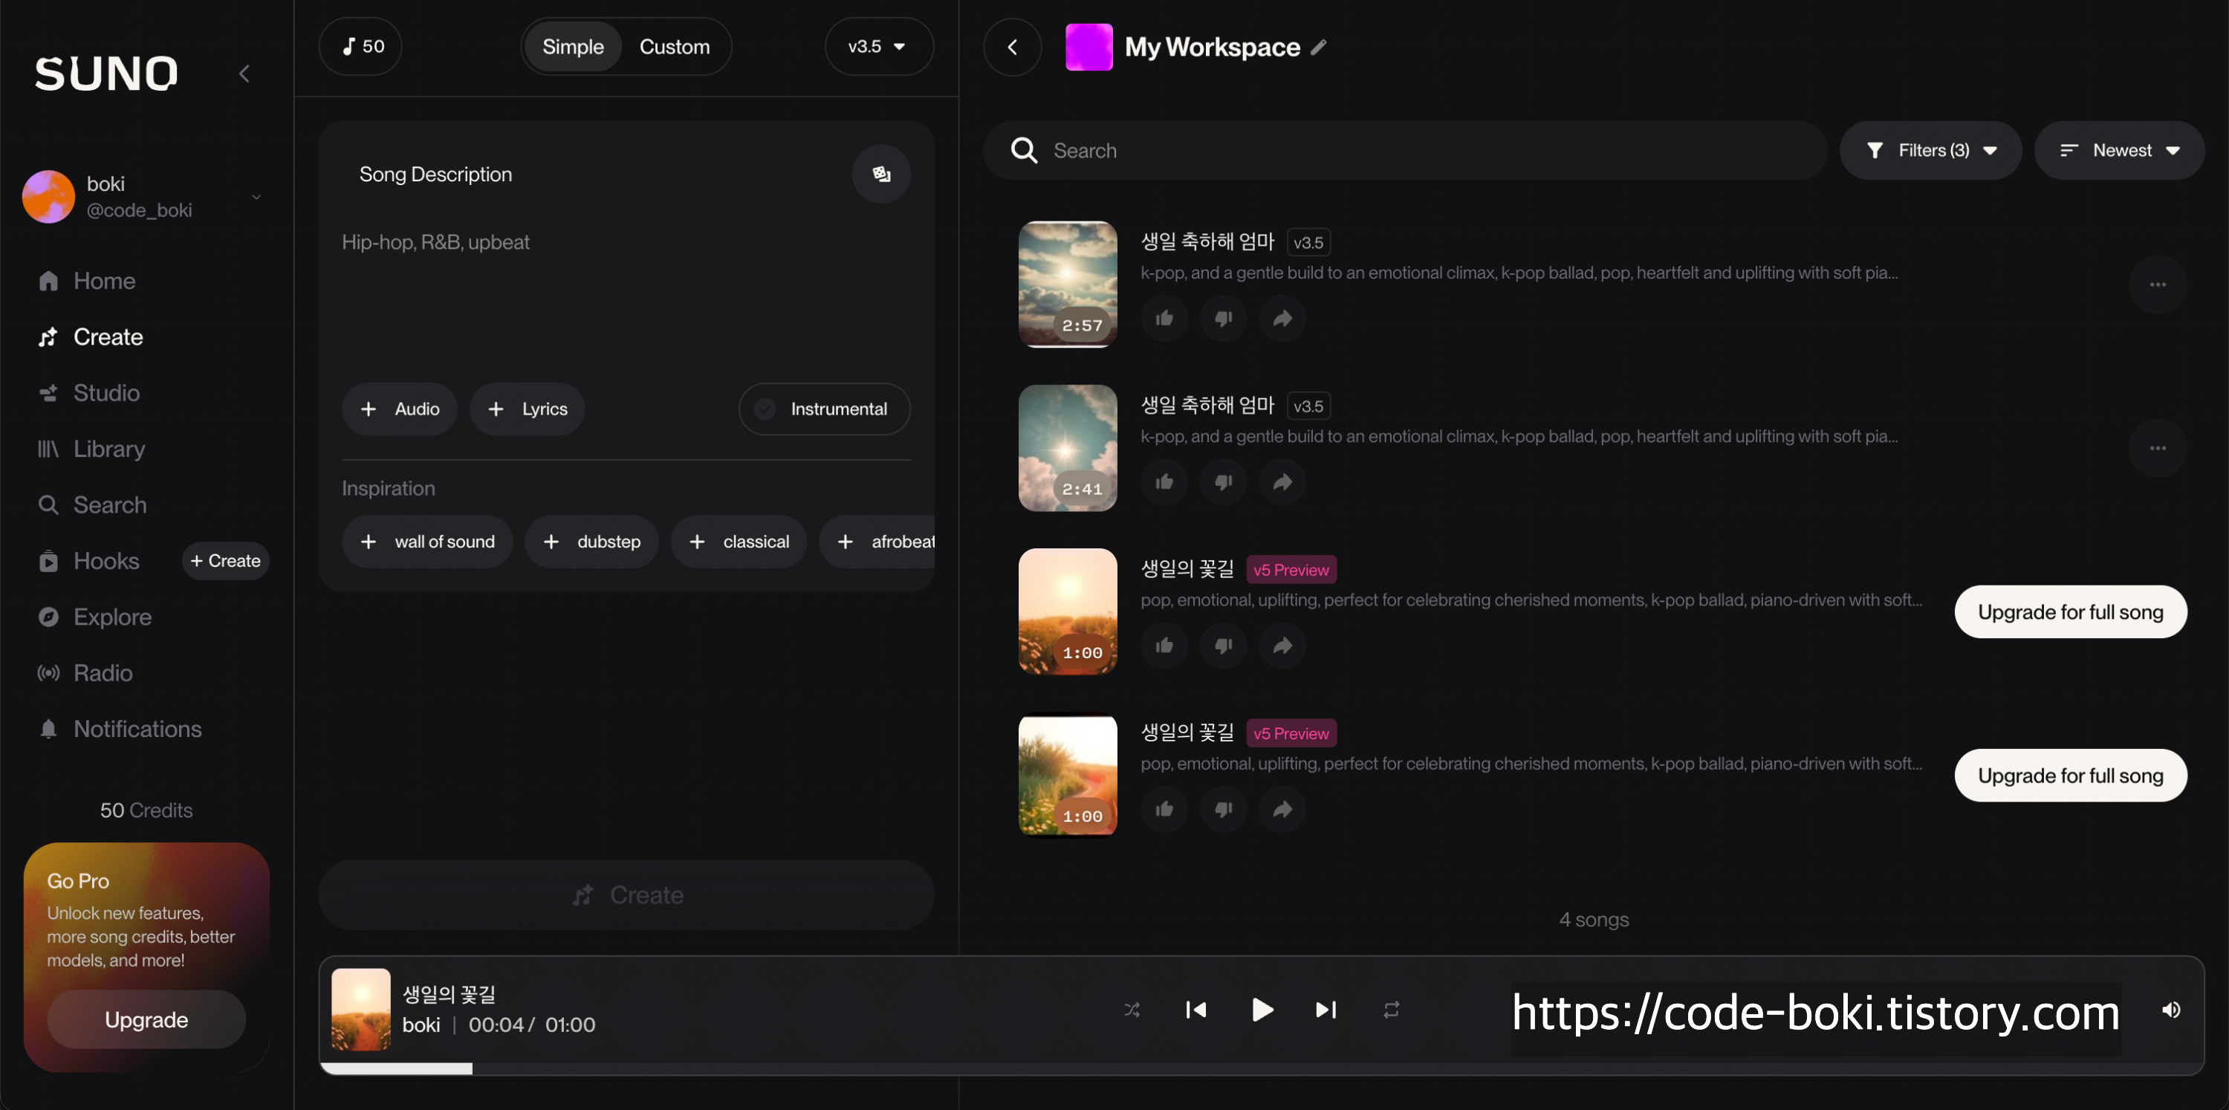Open the v3.5 model version dropdown
Image resolution: width=2229 pixels, height=1110 pixels.
click(877, 47)
